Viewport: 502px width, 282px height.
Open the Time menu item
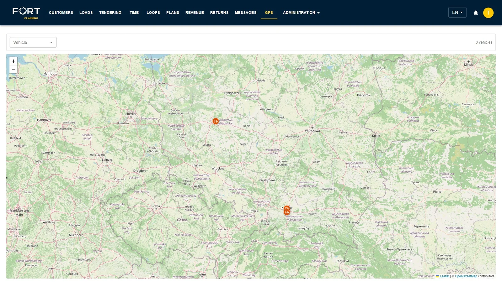coord(134,13)
